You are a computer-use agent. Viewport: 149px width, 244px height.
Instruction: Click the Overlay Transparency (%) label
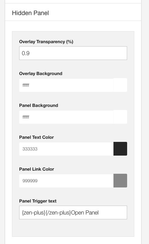[46, 42]
